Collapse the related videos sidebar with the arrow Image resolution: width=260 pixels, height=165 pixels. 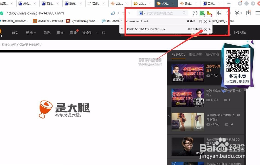(169, 116)
